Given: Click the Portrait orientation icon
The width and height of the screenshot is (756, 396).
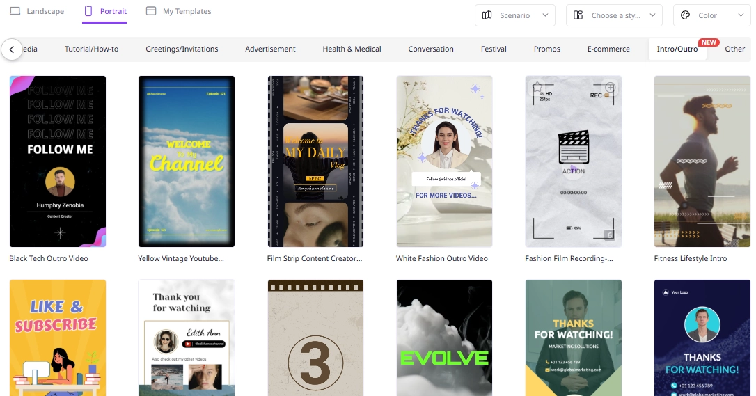Looking at the screenshot, I should pos(88,11).
